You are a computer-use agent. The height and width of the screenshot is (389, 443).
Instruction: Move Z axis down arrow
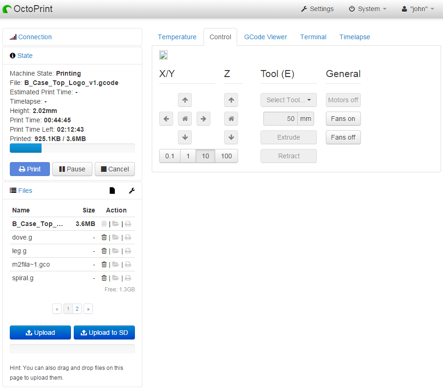click(x=231, y=137)
